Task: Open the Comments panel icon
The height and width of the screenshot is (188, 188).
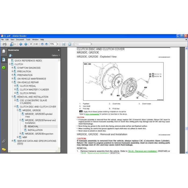Action: click(x=4, y=150)
